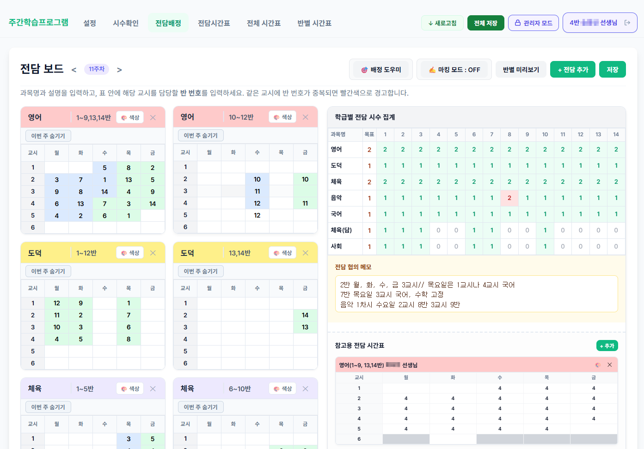Open 반별 미리보기
The width and height of the screenshot is (644, 449).
click(521, 70)
